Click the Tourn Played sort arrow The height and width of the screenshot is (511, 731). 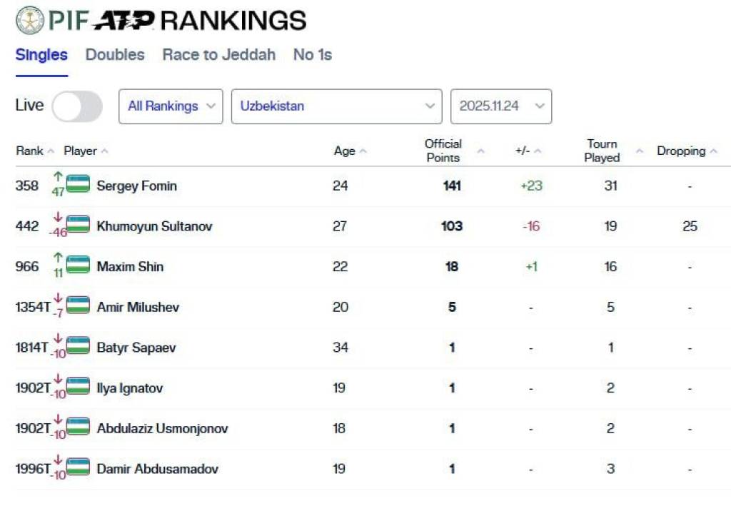tap(639, 151)
